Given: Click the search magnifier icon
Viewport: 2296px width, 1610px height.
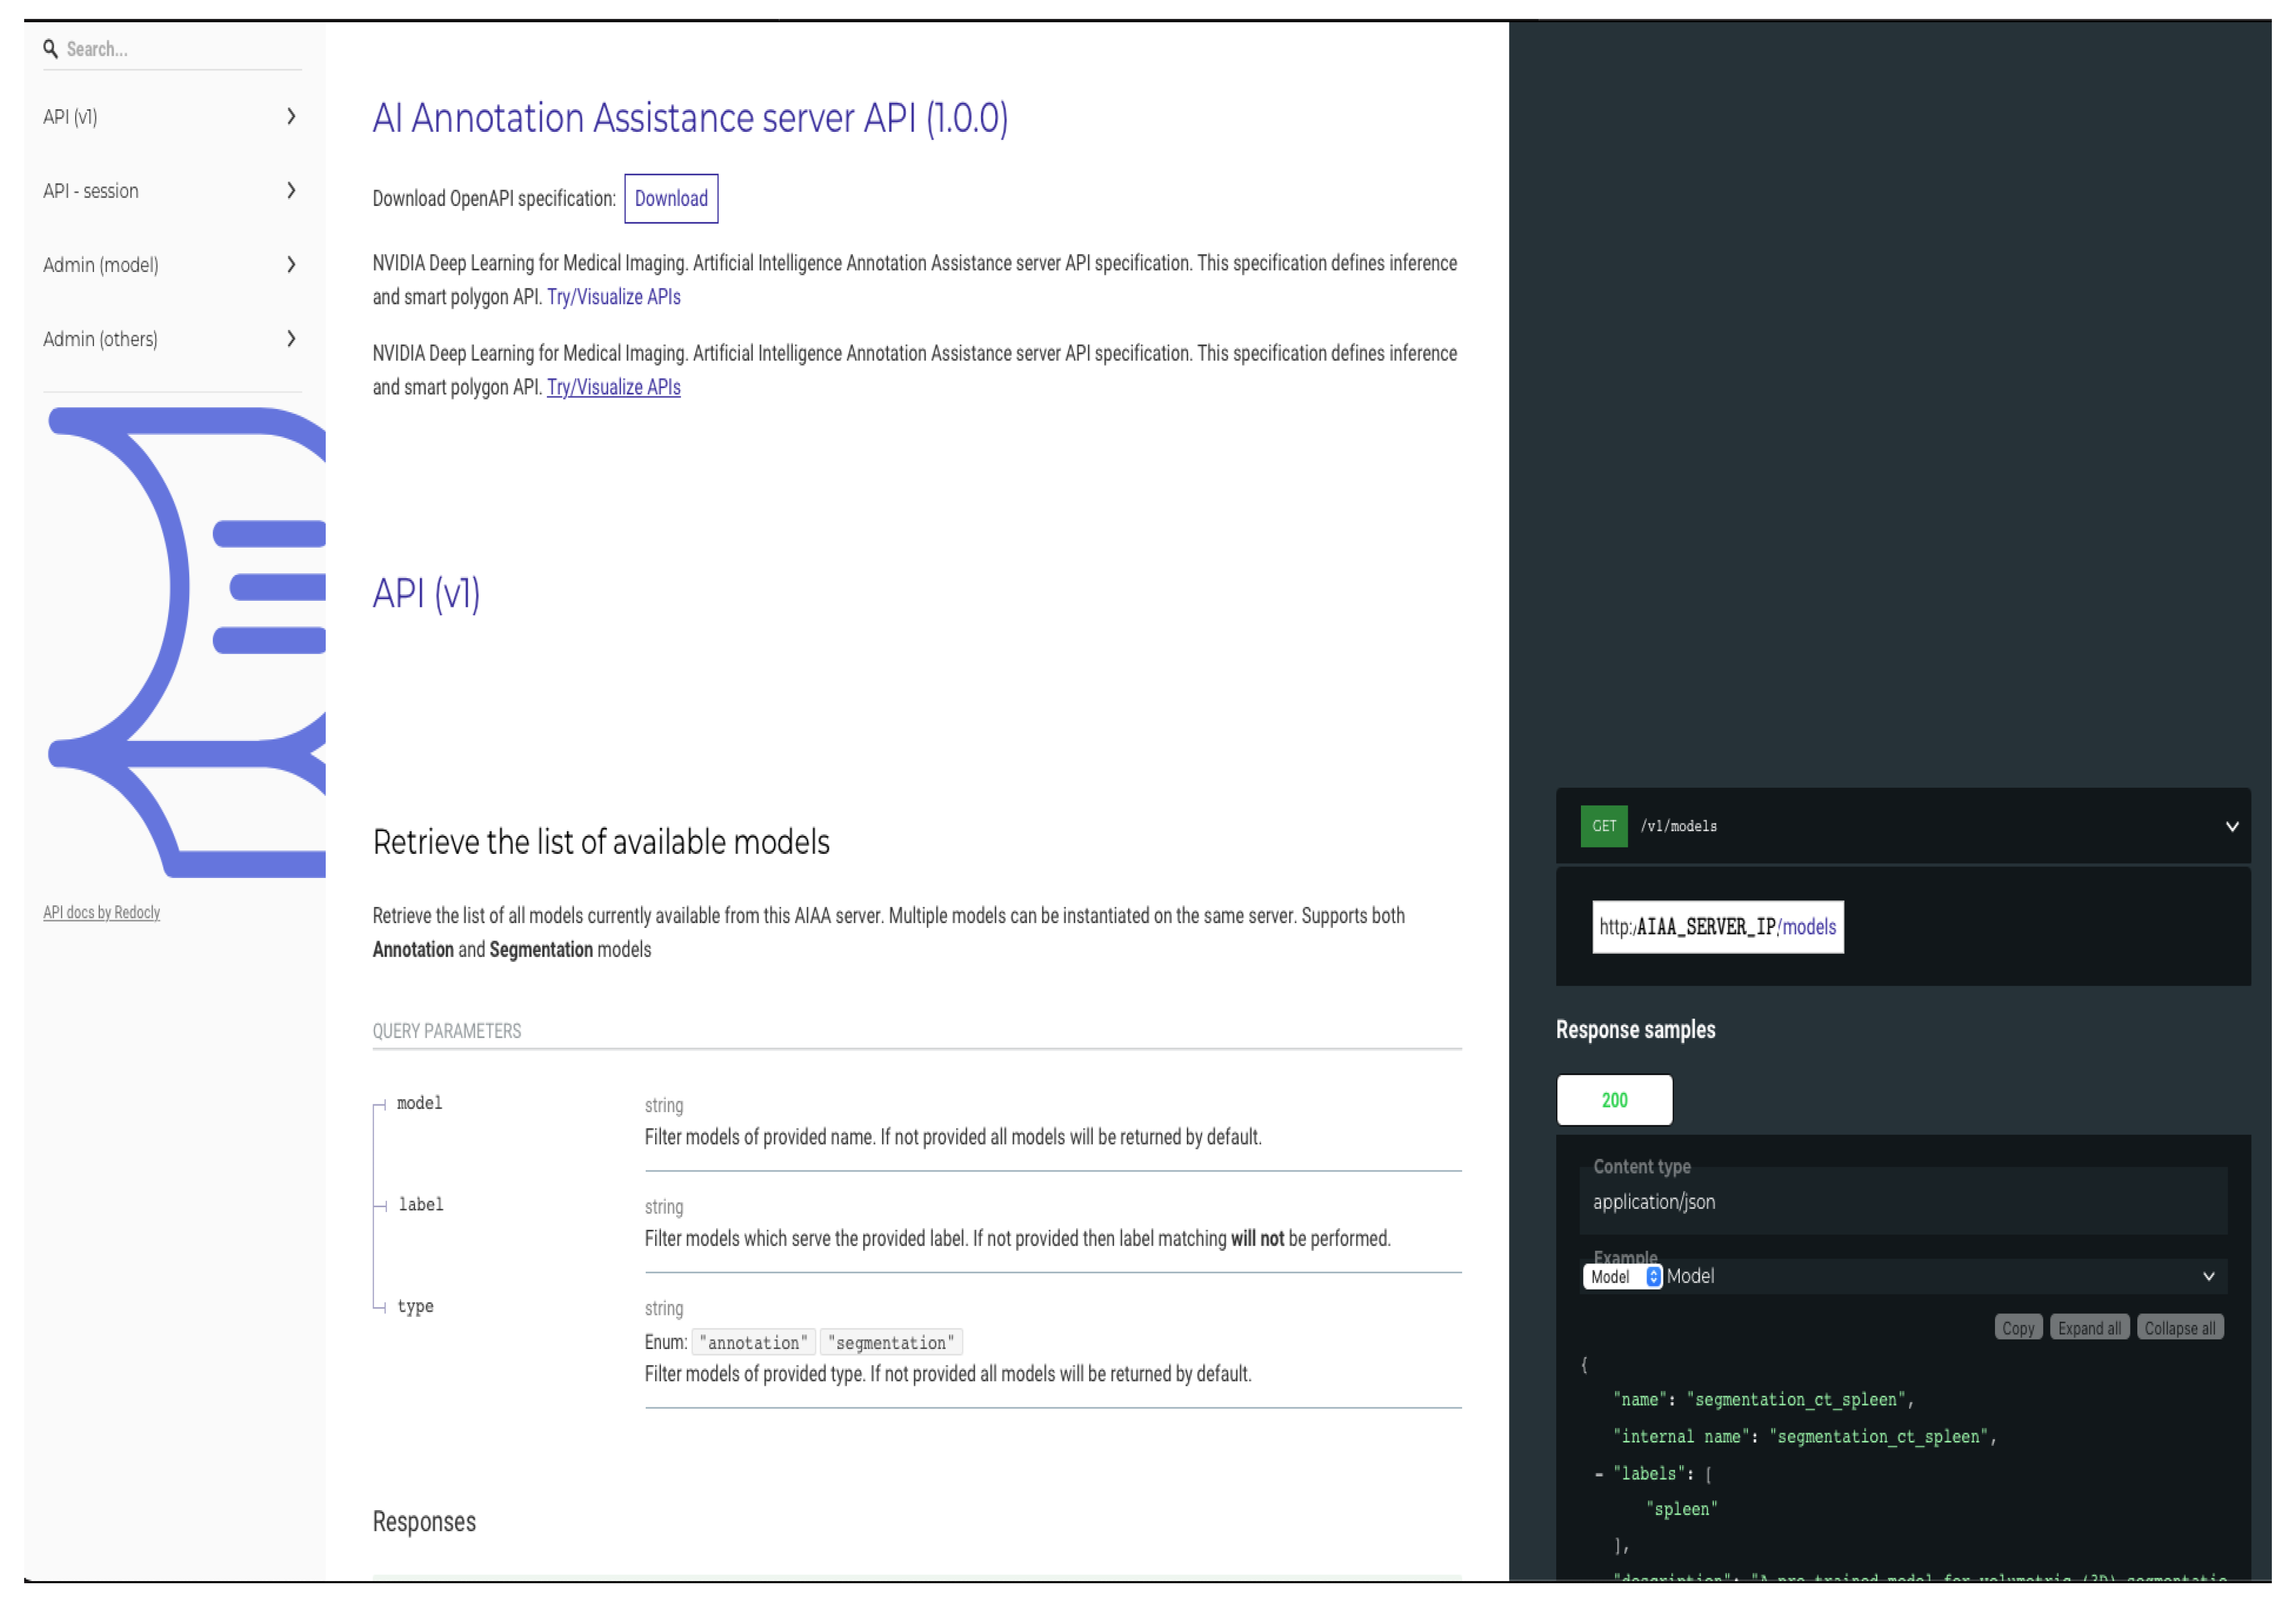Looking at the screenshot, I should click(50, 49).
